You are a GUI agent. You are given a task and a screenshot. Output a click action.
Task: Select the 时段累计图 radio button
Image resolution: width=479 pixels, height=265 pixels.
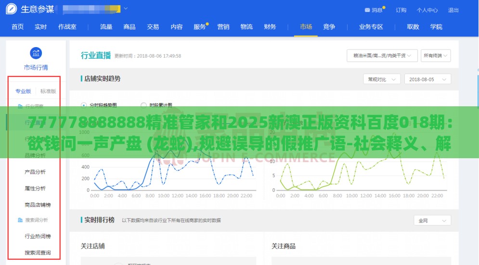(x=143, y=105)
